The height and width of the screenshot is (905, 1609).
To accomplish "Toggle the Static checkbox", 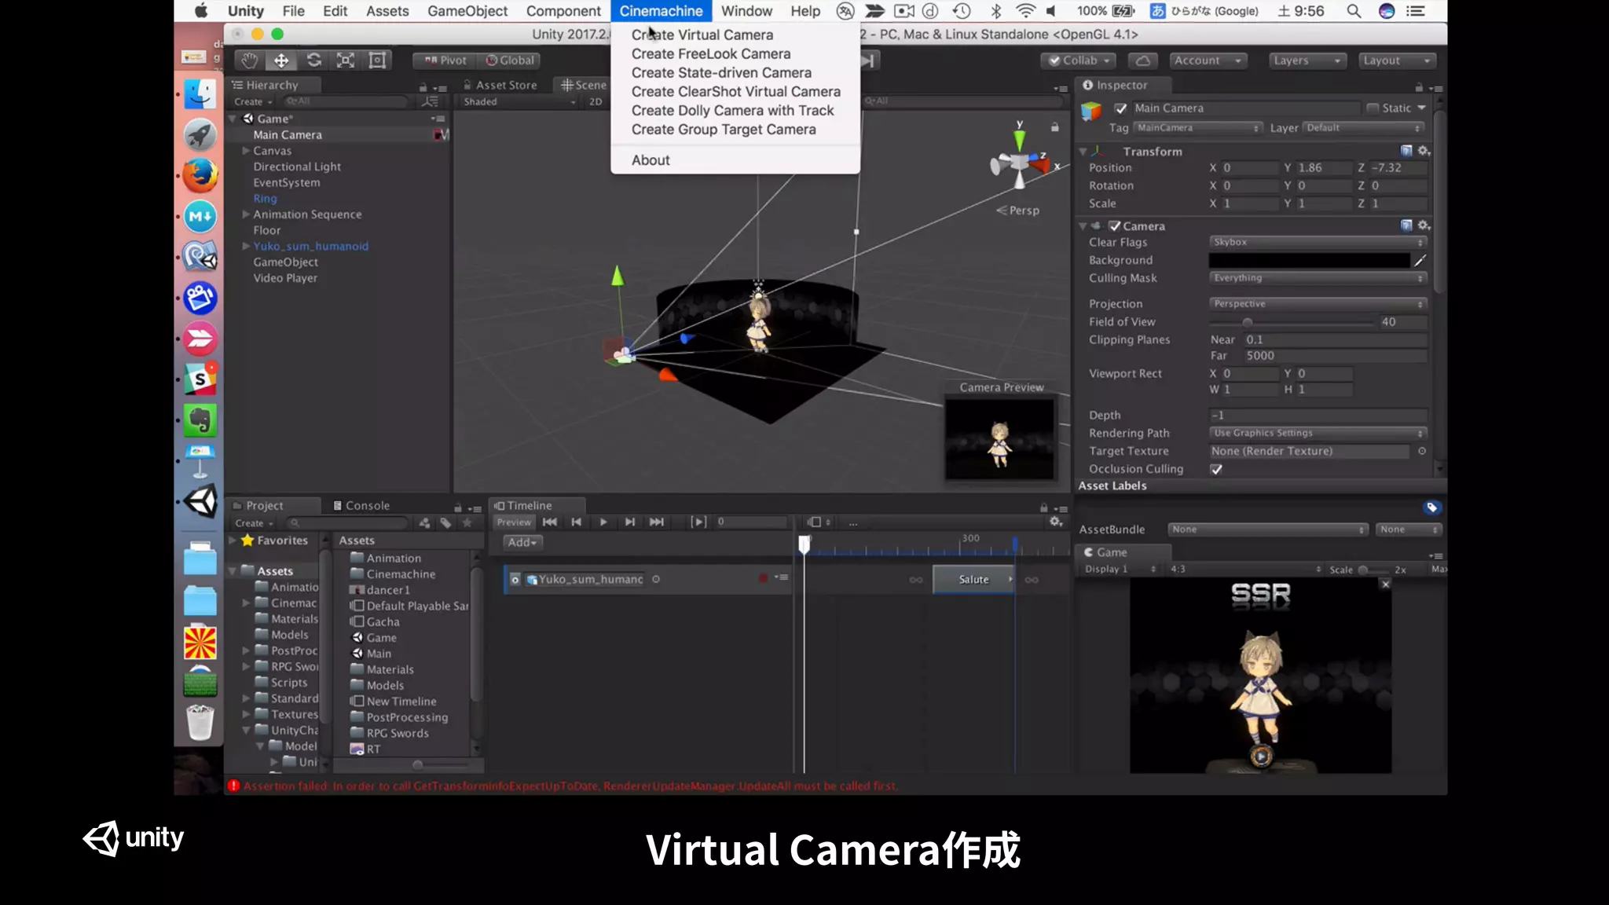I will click(1373, 108).
